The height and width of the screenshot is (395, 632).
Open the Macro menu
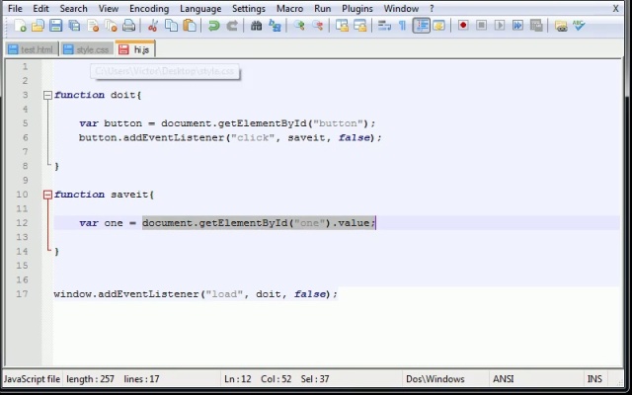pos(289,9)
